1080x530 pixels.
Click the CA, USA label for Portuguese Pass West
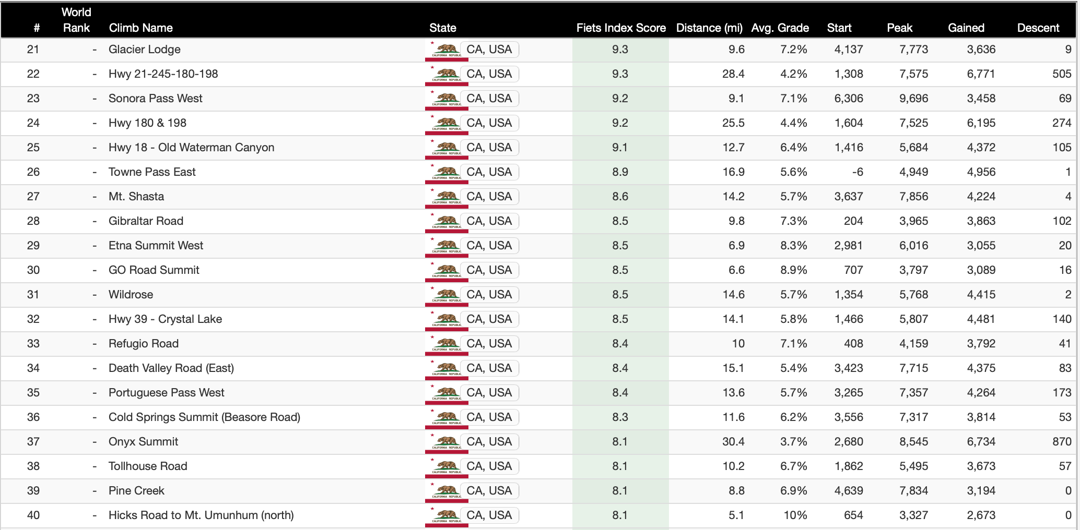click(489, 393)
